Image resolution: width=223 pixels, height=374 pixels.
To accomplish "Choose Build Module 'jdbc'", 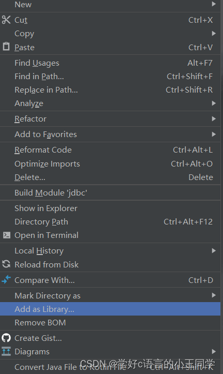I will [x=110, y=193].
